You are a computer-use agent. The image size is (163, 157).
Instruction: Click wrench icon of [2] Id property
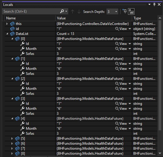22,84
